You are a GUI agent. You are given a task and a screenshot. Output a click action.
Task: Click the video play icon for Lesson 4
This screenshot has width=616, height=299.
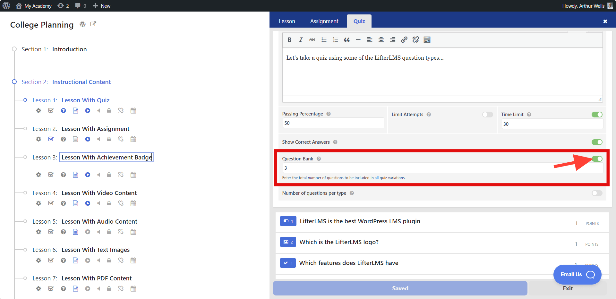88,203
